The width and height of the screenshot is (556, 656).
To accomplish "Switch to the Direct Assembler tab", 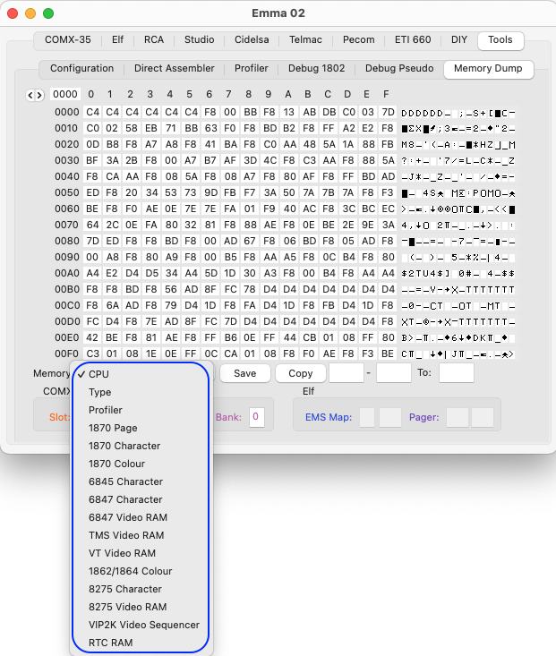I will (x=174, y=68).
